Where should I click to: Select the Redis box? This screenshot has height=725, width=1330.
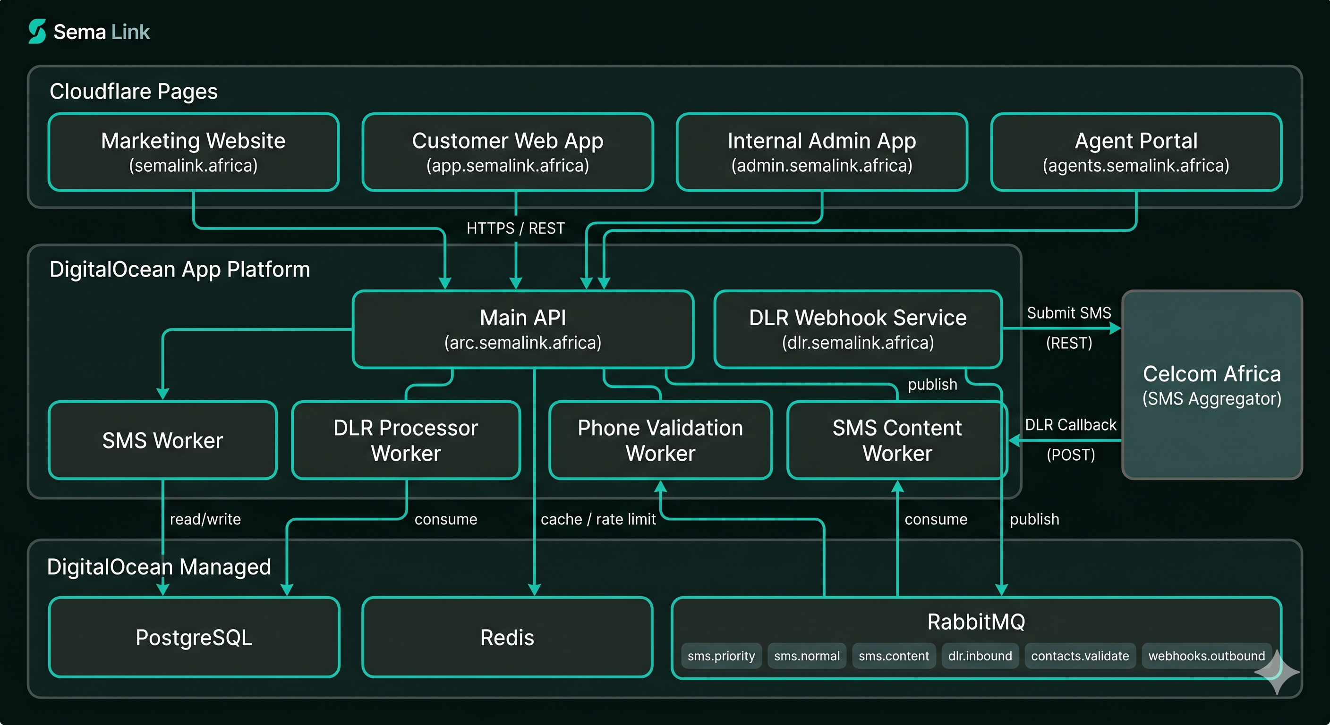[508, 637]
